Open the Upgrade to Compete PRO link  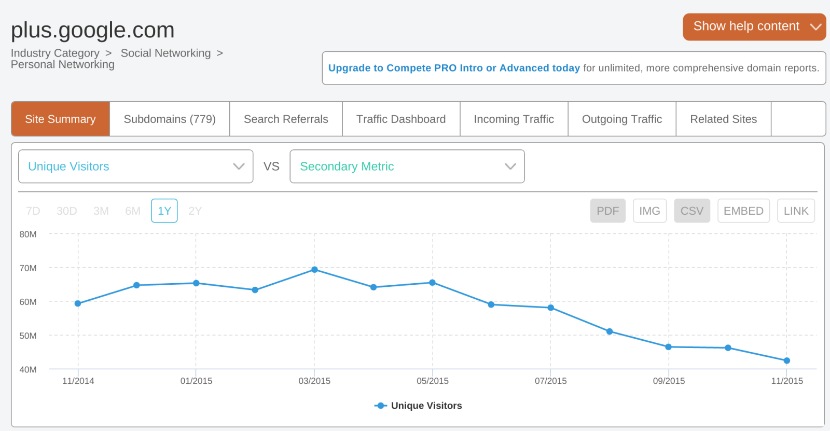pyautogui.click(x=454, y=68)
